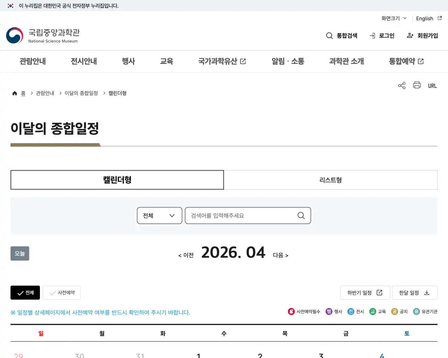448x358 pixels.
Task: Toggle the 사전예약 filter
Action: [62, 293]
